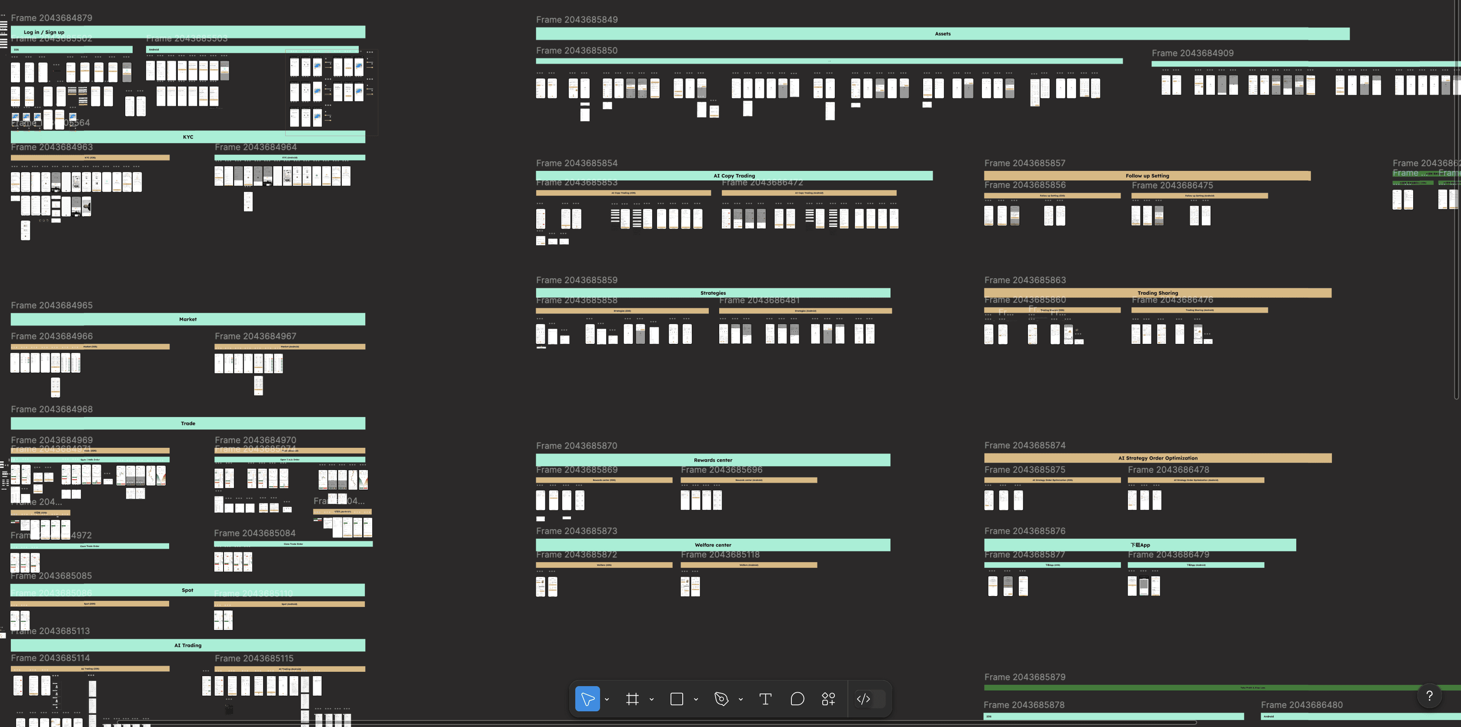Image resolution: width=1461 pixels, height=727 pixels.
Task: Open the Actions/components tool
Action: tap(828, 699)
